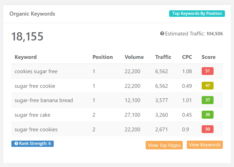234x167 pixels.
Task: Click the green score badge 36
Action: click(207, 115)
